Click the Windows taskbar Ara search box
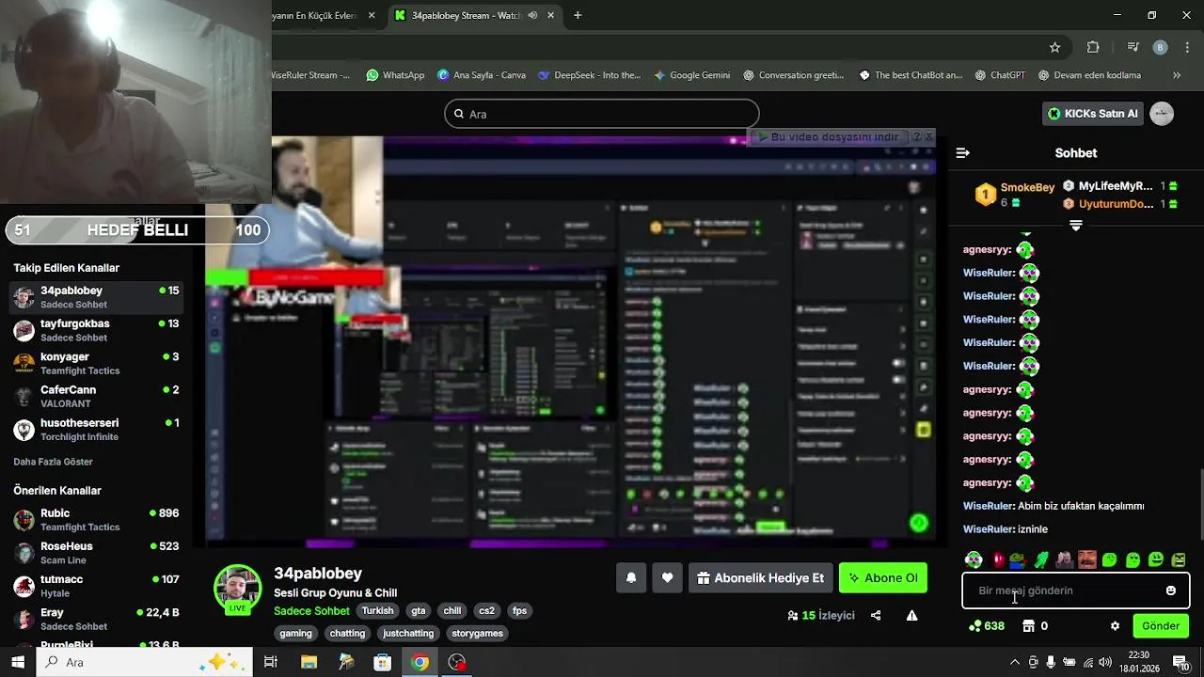This screenshot has width=1204, height=677. coord(145,662)
